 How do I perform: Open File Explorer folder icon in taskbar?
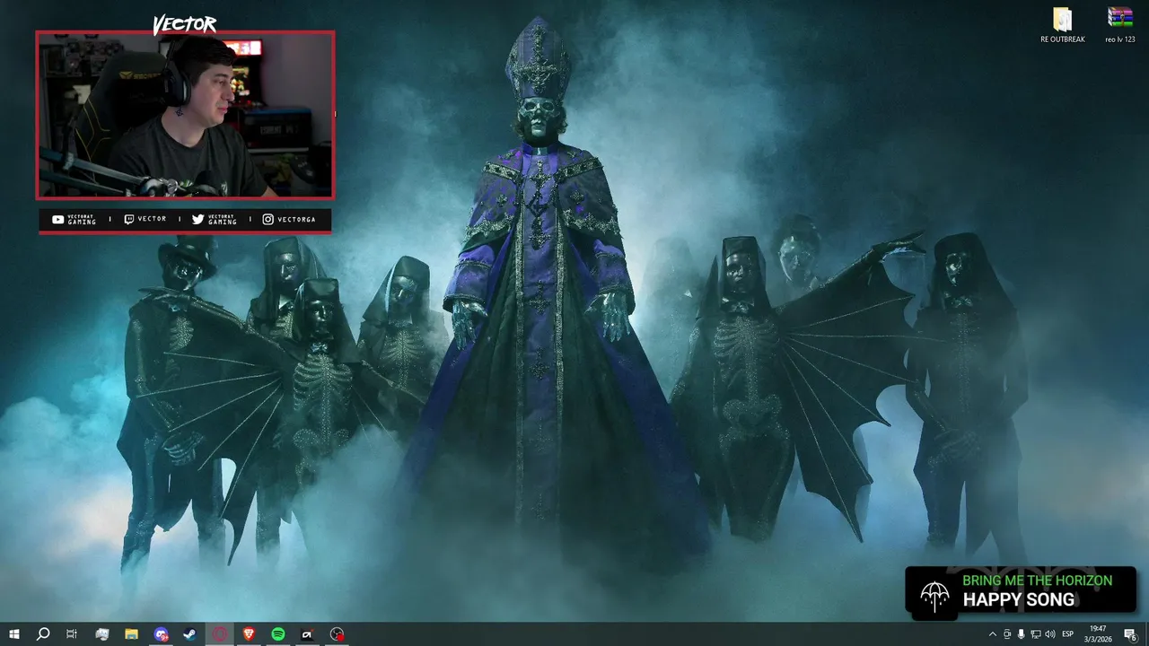click(x=131, y=634)
